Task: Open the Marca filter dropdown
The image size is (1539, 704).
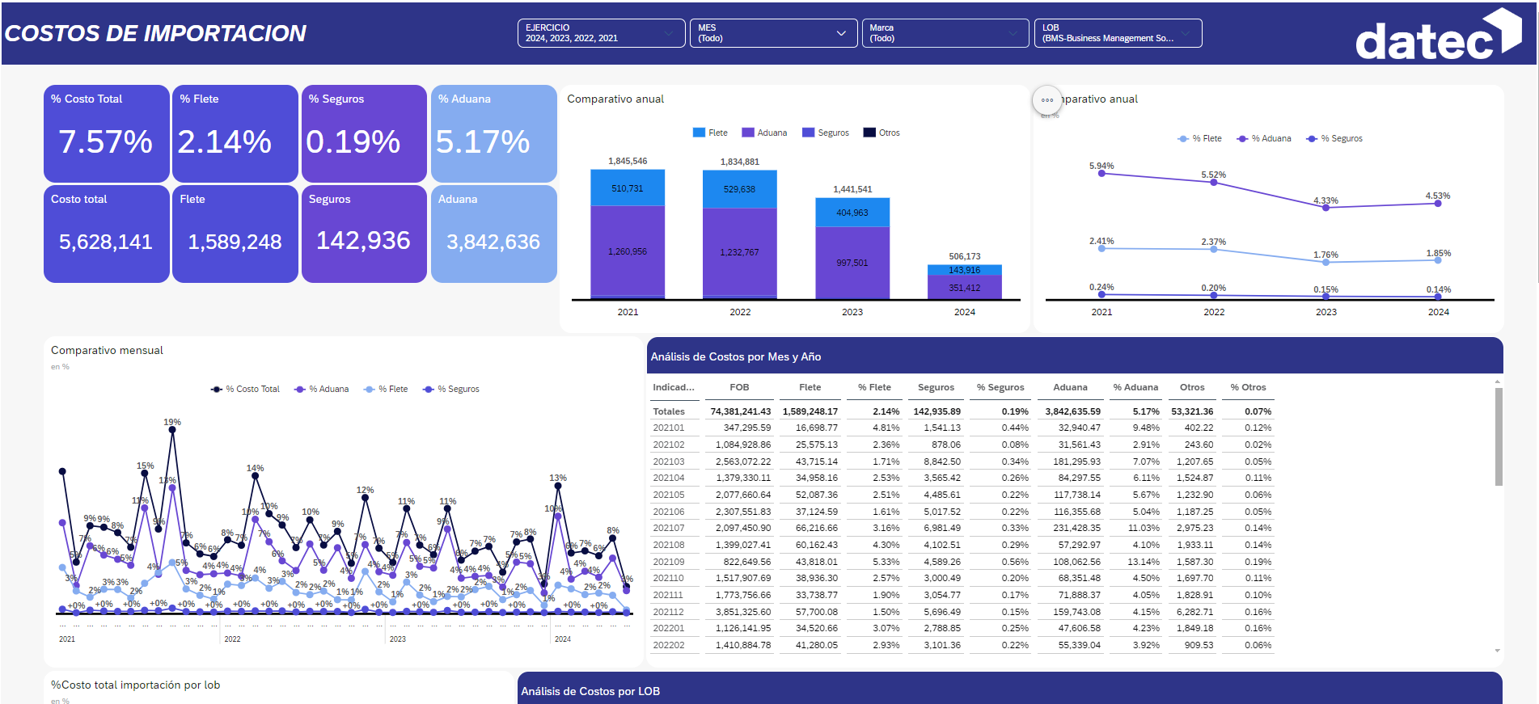Action: point(945,33)
